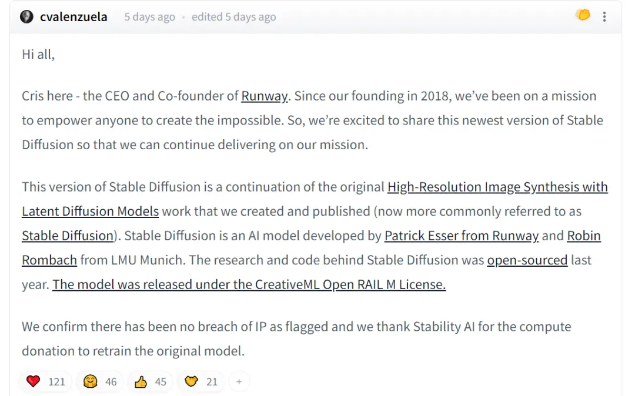Open cvalenzuela's profile avatar
The height and width of the screenshot is (396, 635).
click(26, 16)
